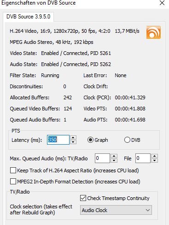Select the DVB PTS radio button

pos(127,140)
